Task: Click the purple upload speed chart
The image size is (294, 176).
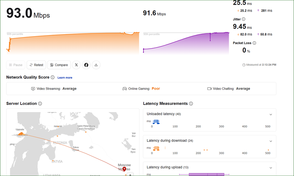Action: (186, 43)
